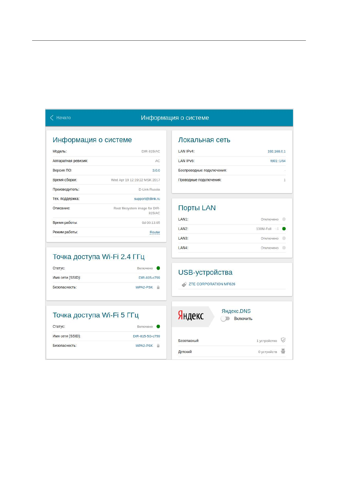Click the Wi-Fi 5 ГГц green status indicator
The image size is (338, 479).
coord(158,327)
